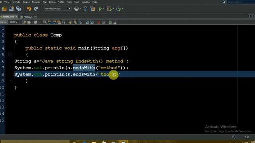Open Forward navigation history dropdown arrow
Image resolution: width=255 pixels, height=143 pixels.
pyautogui.click(x=39, y=22)
